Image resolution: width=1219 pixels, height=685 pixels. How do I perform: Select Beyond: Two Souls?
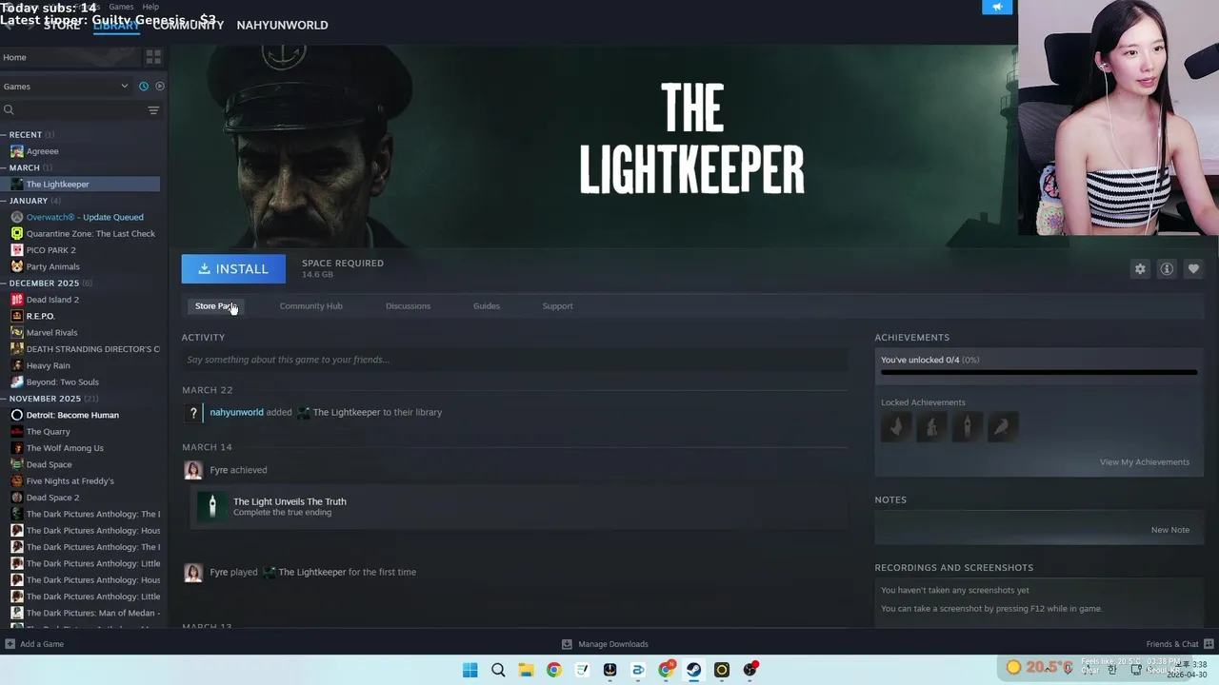[62, 382]
